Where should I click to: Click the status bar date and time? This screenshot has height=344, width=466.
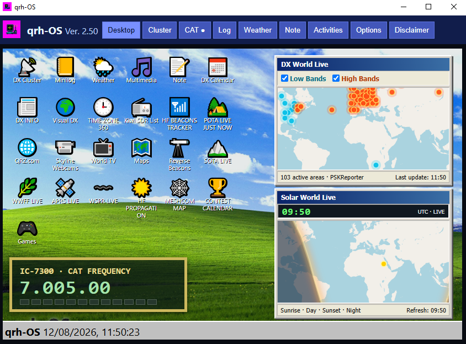(92, 332)
